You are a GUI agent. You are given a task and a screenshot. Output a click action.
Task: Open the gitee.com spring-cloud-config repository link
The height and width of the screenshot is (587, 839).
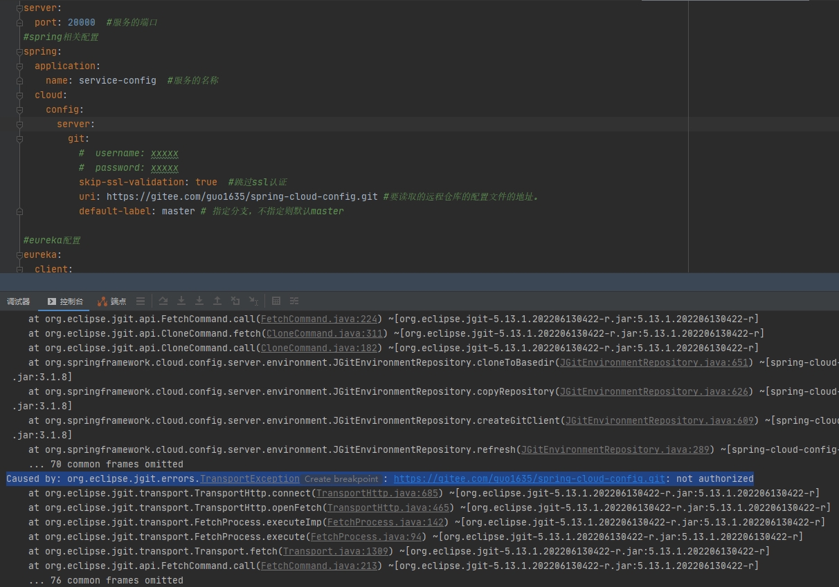(x=529, y=478)
